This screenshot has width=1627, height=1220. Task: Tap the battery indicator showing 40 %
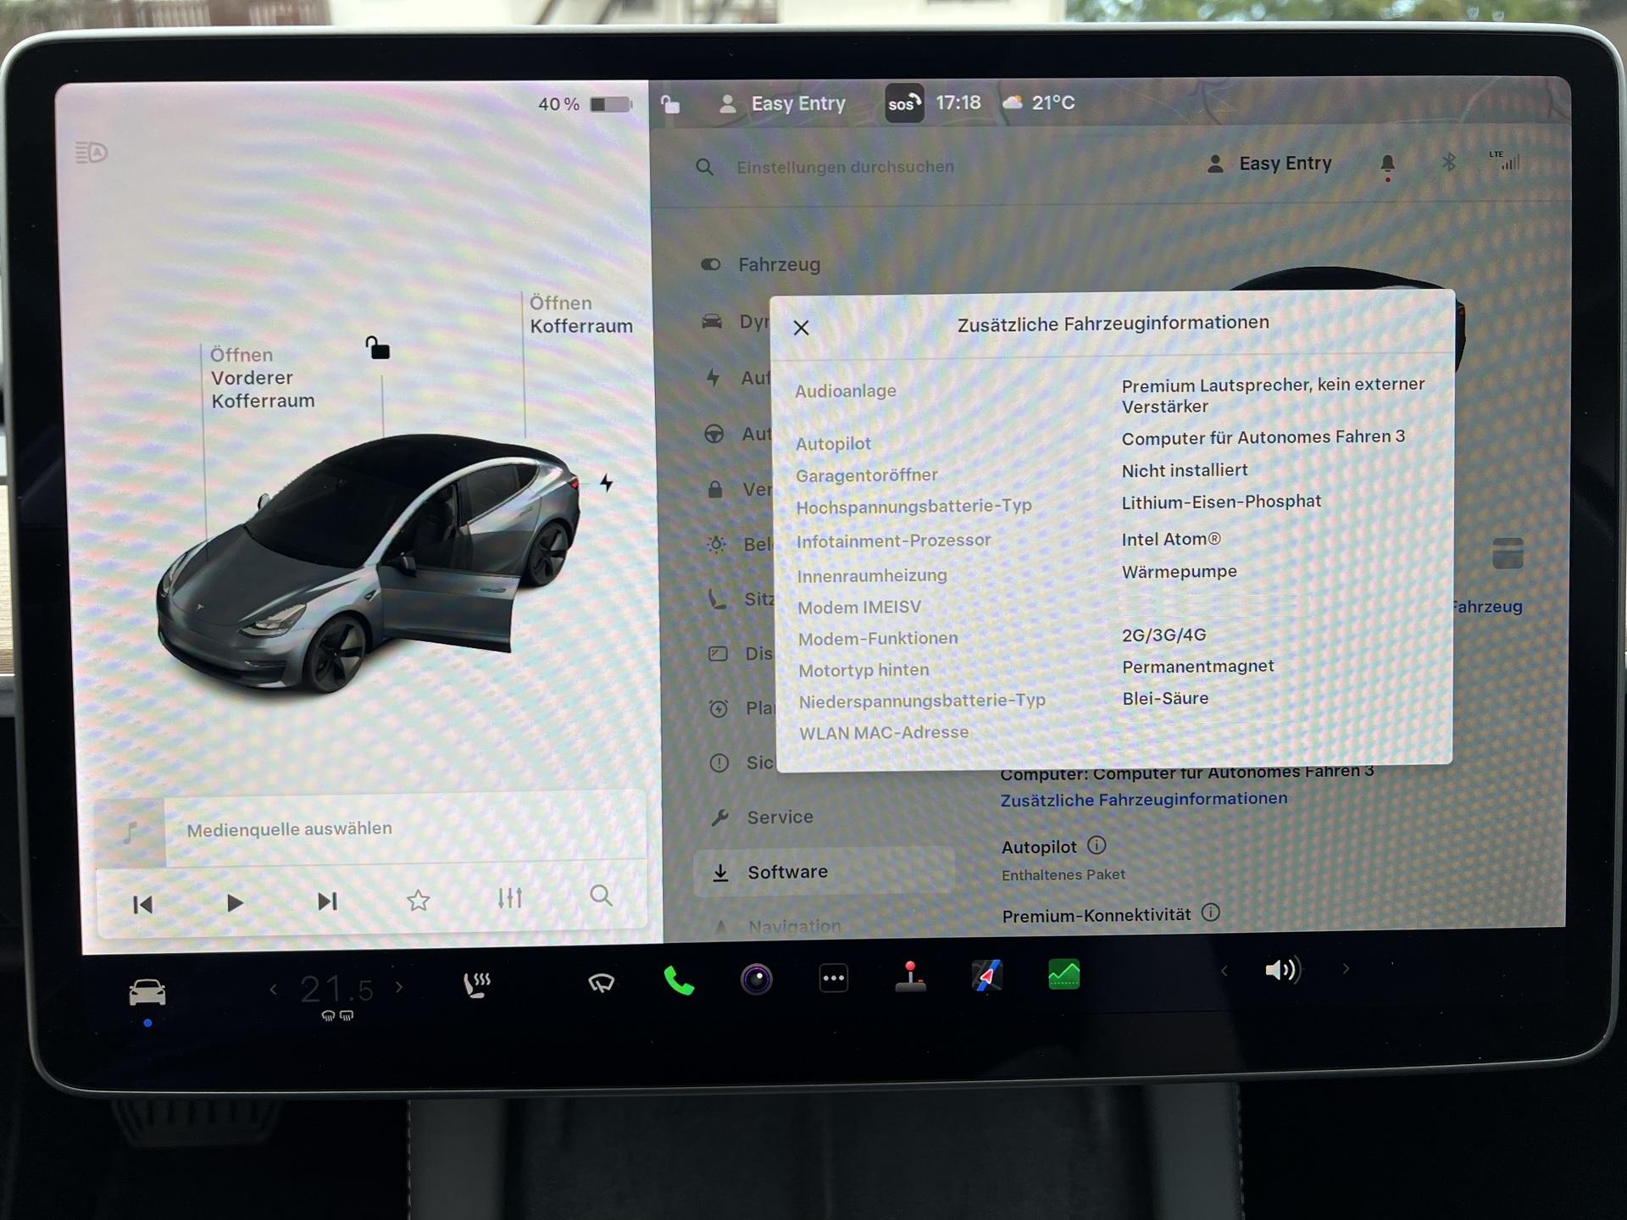pos(585,104)
